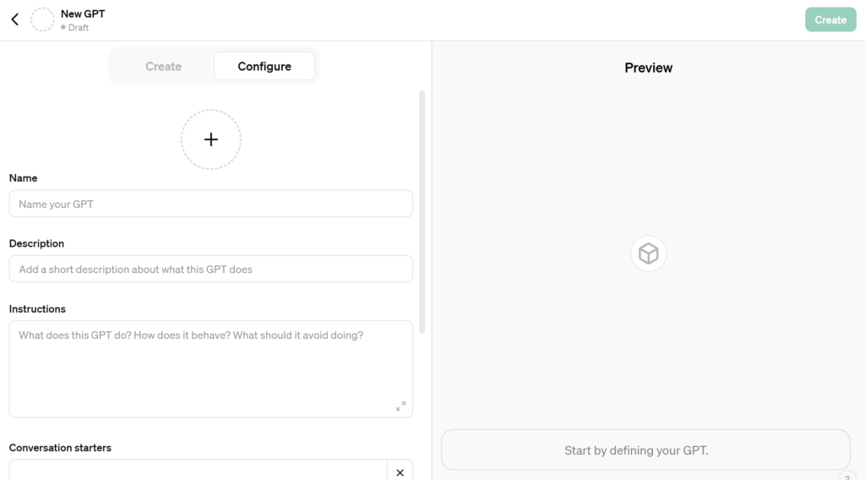Click the Conversation starters label
The image size is (865, 480).
pyautogui.click(x=60, y=447)
